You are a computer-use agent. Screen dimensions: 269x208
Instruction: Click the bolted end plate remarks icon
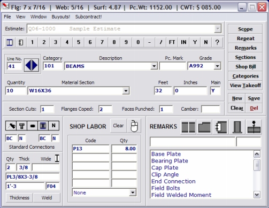point(221,127)
